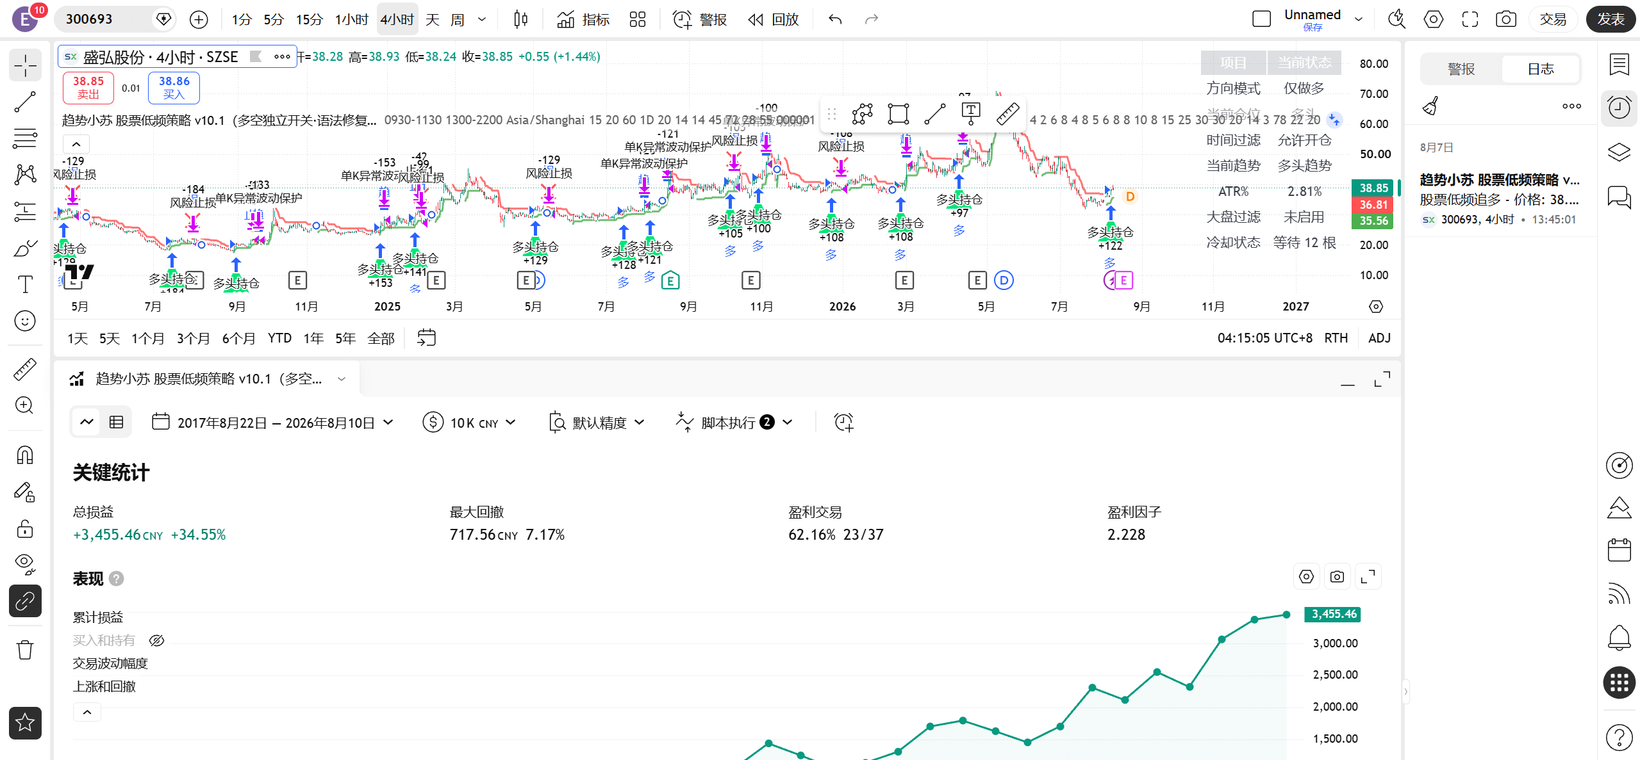Click the 38.86 buy button
The width and height of the screenshot is (1640, 760).
174,88
